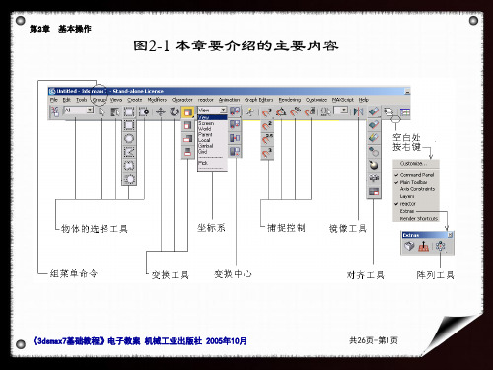The width and height of the screenshot is (493, 370).
Task: Toggle the Angle Snap icon
Action: [281, 112]
